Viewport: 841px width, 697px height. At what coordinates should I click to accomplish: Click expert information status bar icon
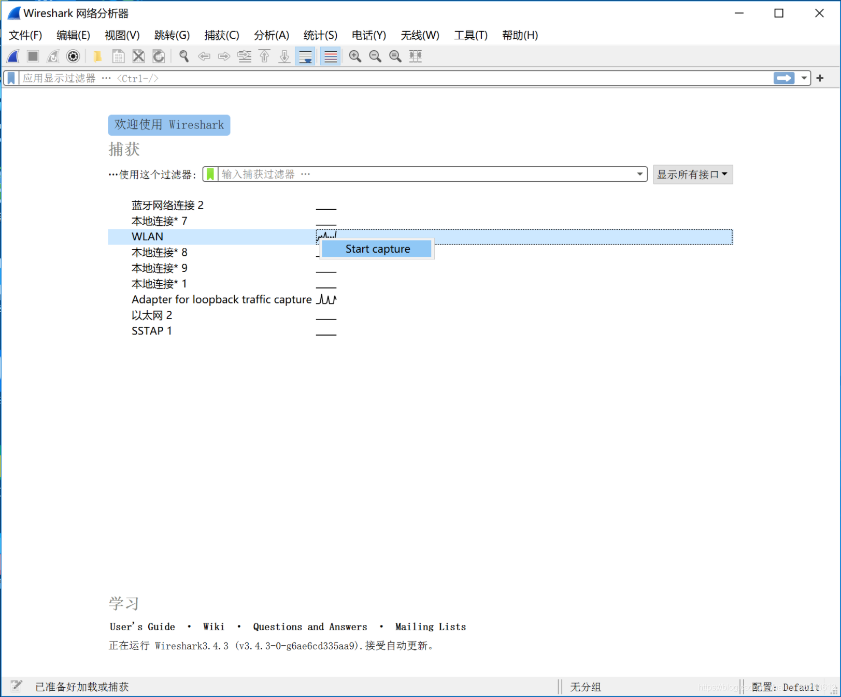16,686
